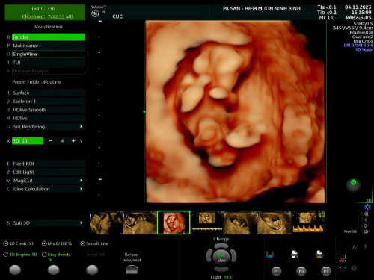
Task: Open the last thumbnail with Doppler waveform
Action: (308, 223)
